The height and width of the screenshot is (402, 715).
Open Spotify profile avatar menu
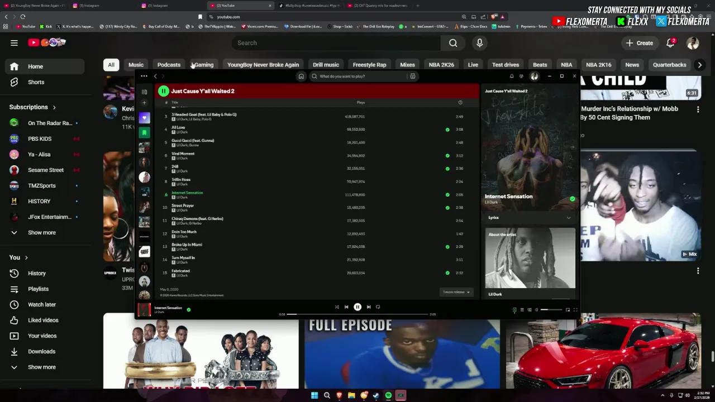coord(534,76)
